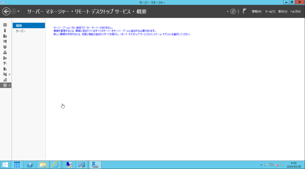Open the small dropdown arrow left of refresh
Image resolution: width=305 pixels, height=169 pixels.
[x=228, y=11]
